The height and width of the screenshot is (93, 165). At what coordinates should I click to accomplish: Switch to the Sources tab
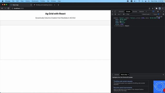pyautogui.click(x=135, y=11)
